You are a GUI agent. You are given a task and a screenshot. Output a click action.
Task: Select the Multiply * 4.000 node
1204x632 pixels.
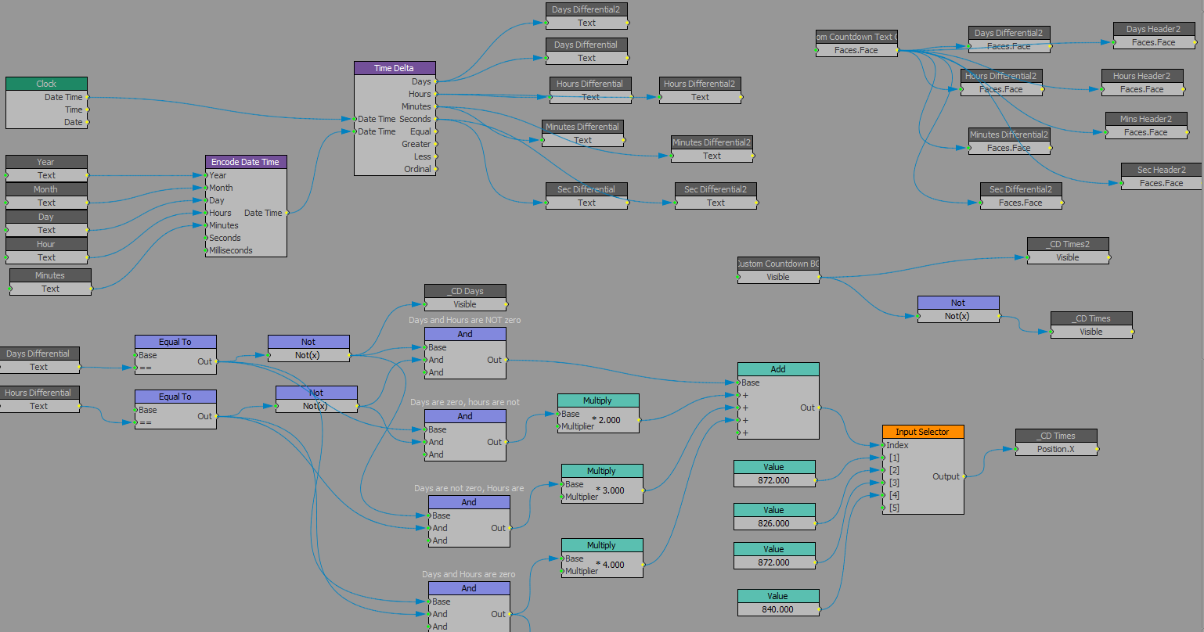click(x=602, y=558)
